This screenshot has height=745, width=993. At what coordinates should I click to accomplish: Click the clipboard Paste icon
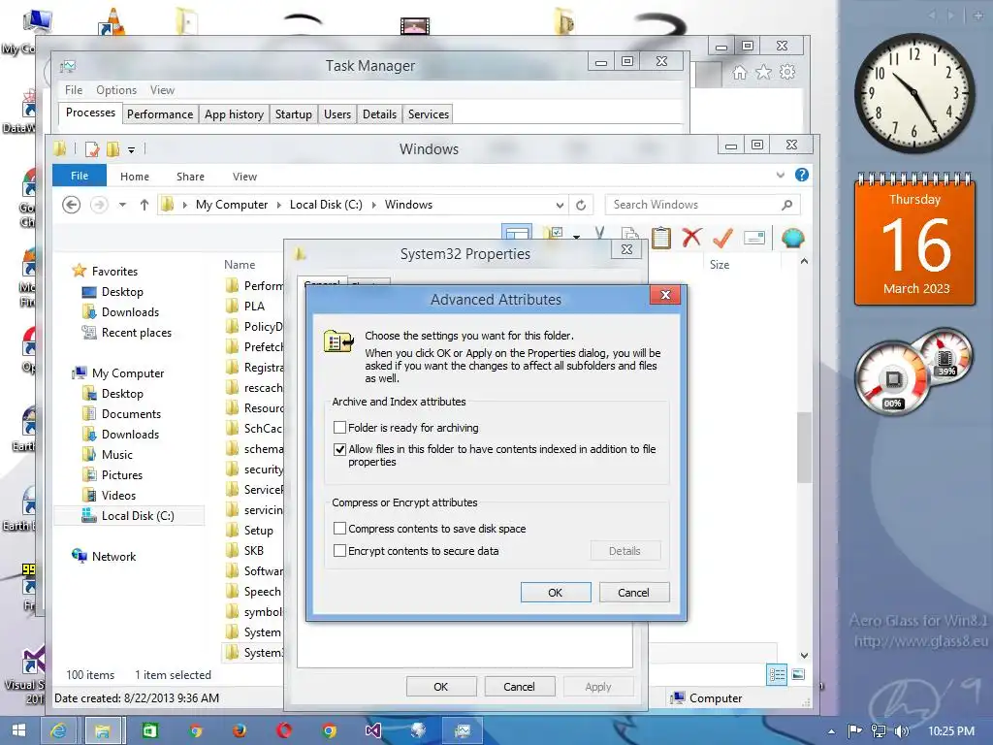pyautogui.click(x=660, y=238)
